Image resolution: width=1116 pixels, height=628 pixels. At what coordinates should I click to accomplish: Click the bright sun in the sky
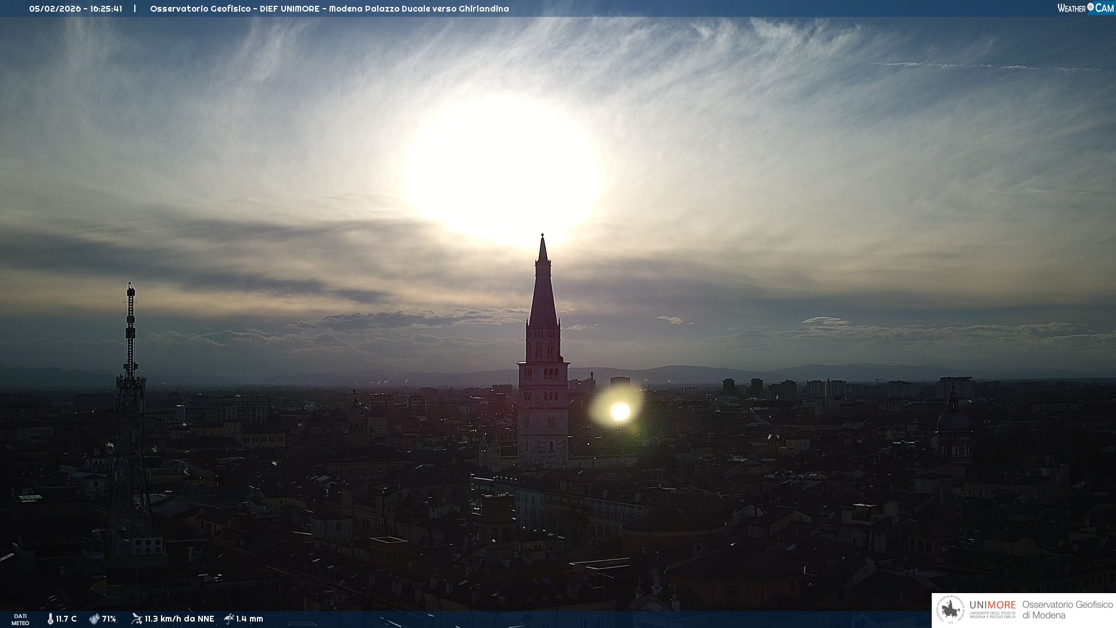point(503,172)
